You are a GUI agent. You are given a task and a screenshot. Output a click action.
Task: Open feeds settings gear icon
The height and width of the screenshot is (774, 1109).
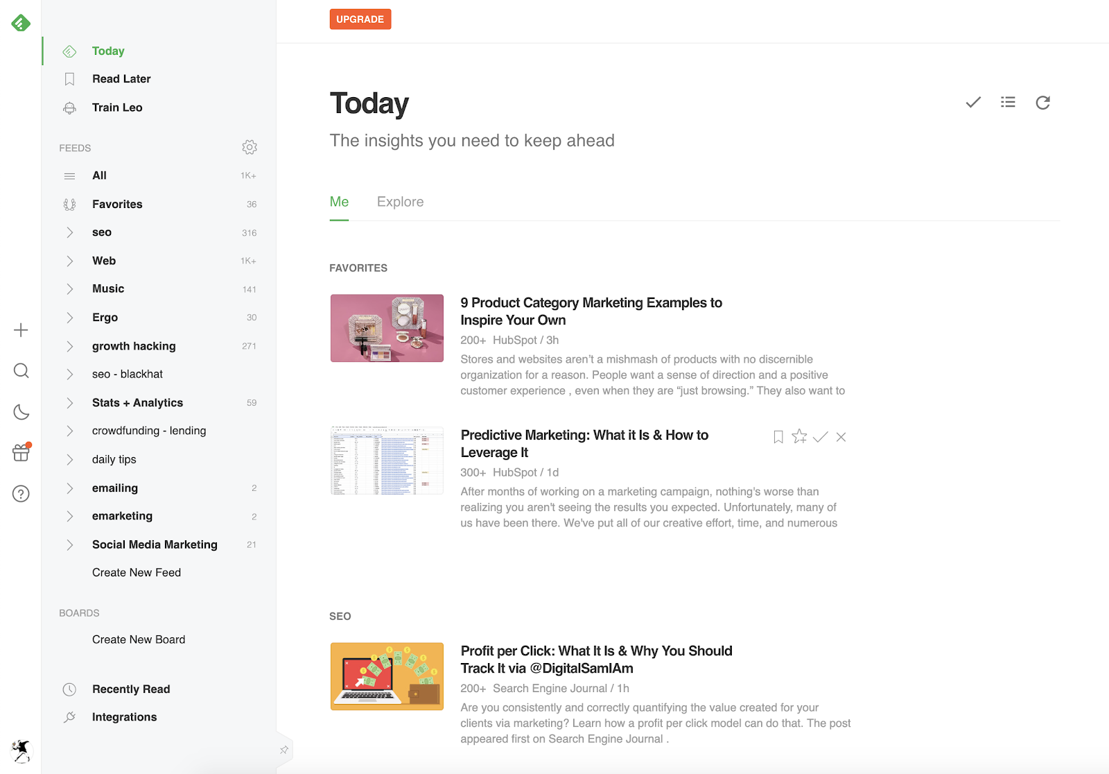coord(250,147)
